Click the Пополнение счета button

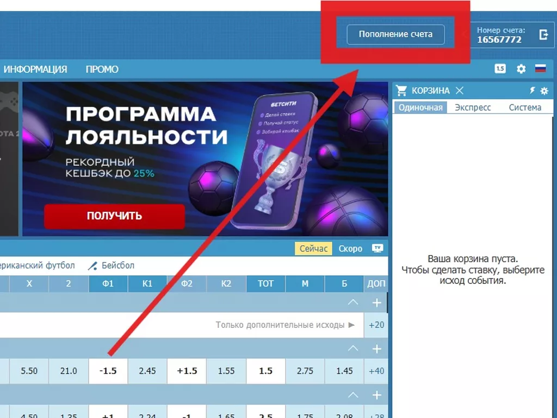pyautogui.click(x=395, y=34)
